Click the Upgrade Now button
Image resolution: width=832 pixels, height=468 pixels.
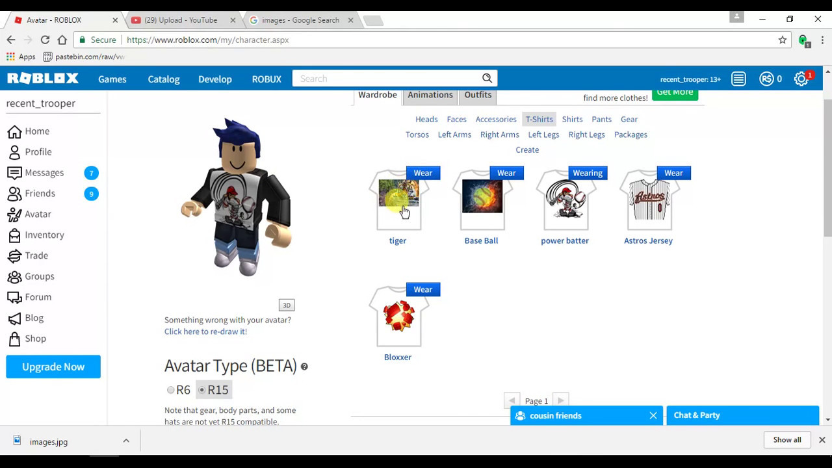(53, 367)
